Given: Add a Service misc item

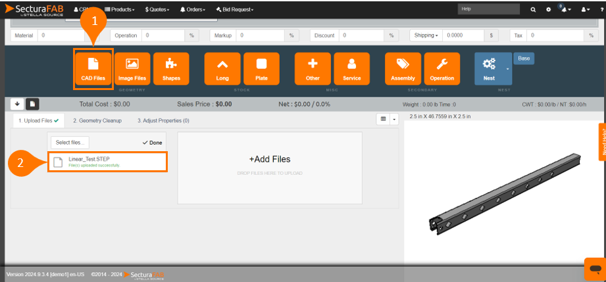Looking at the screenshot, I should pos(351,70).
